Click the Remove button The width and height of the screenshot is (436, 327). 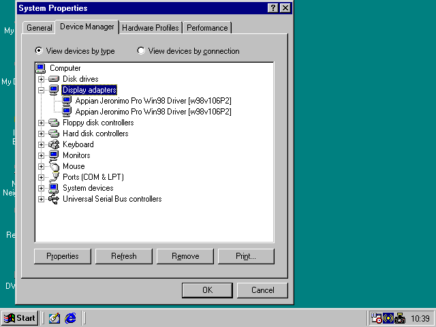[185, 256]
